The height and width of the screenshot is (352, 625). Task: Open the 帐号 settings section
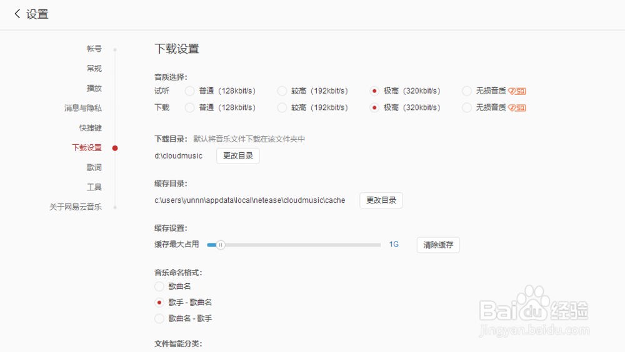click(94, 49)
